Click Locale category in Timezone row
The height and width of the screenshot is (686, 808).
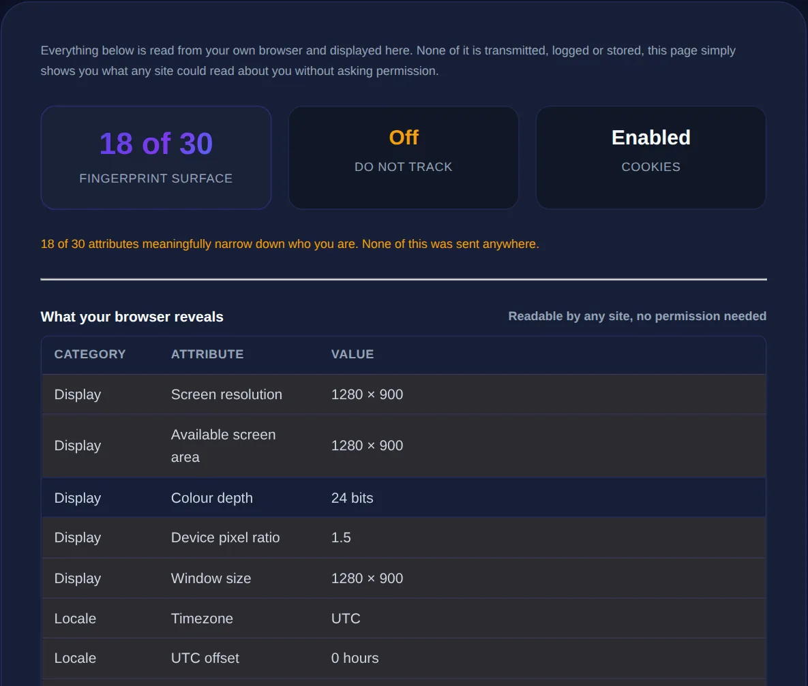[75, 619]
